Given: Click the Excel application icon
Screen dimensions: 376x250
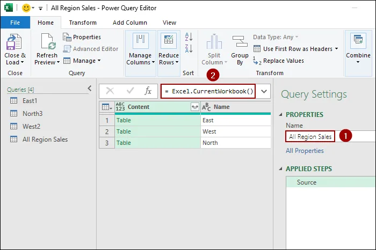Looking at the screenshot, I should 9,8.
